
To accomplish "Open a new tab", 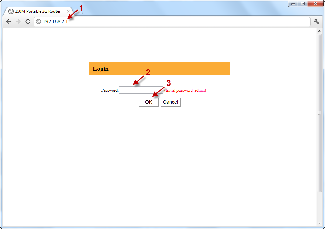I will click(x=78, y=12).
